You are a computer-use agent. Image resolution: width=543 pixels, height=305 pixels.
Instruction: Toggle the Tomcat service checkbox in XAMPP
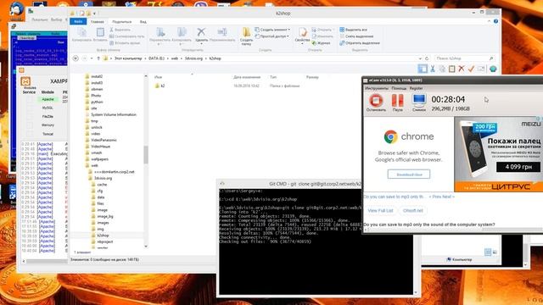(x=29, y=134)
